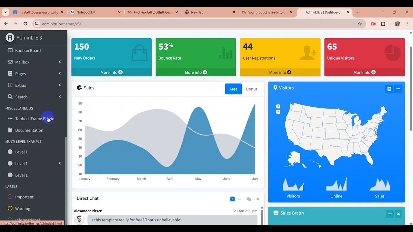The image size is (413, 232).
Task: Click Alexander Pierce's chat avatar
Action: [79, 220]
